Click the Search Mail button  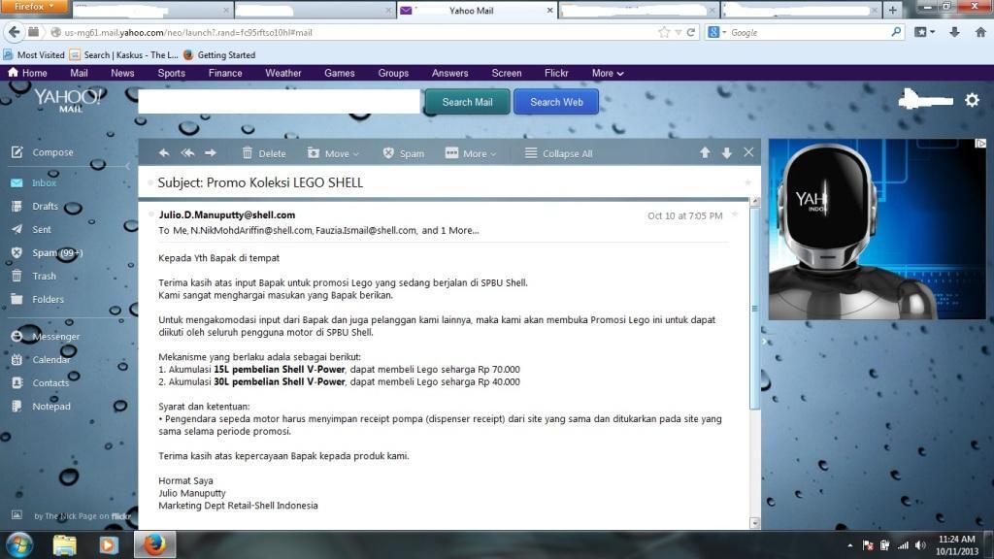click(467, 102)
